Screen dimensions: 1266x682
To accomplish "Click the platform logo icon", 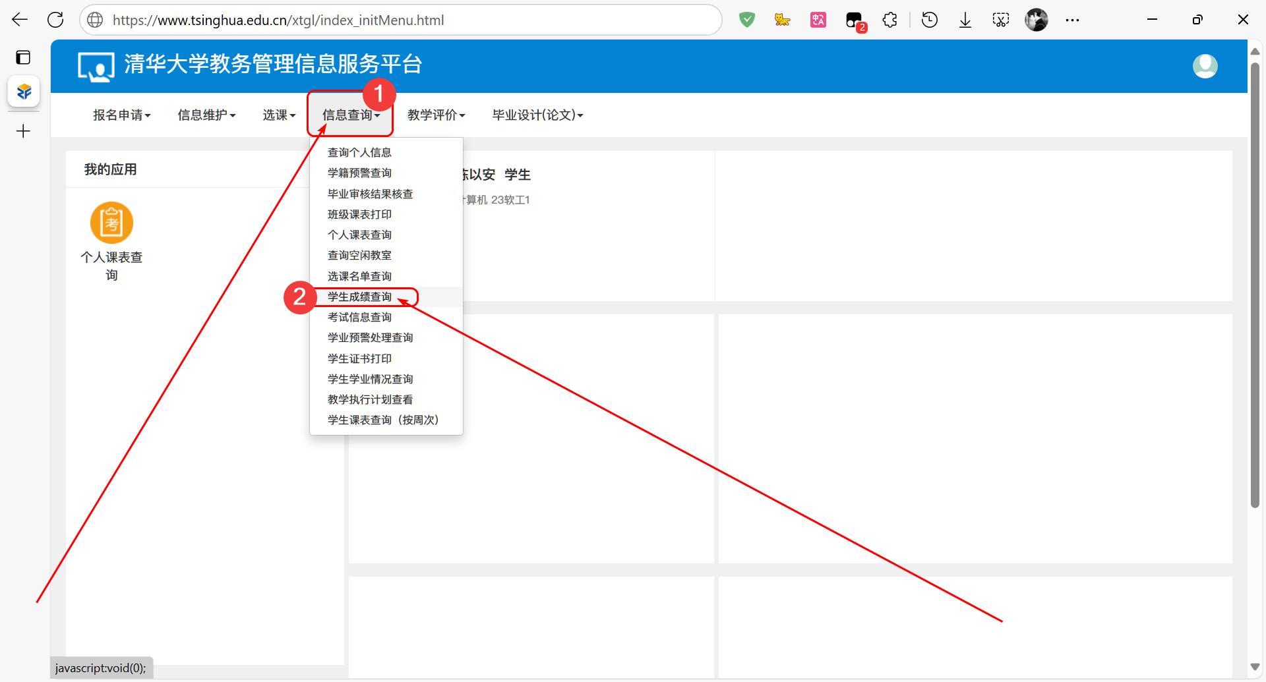I will click(96, 66).
